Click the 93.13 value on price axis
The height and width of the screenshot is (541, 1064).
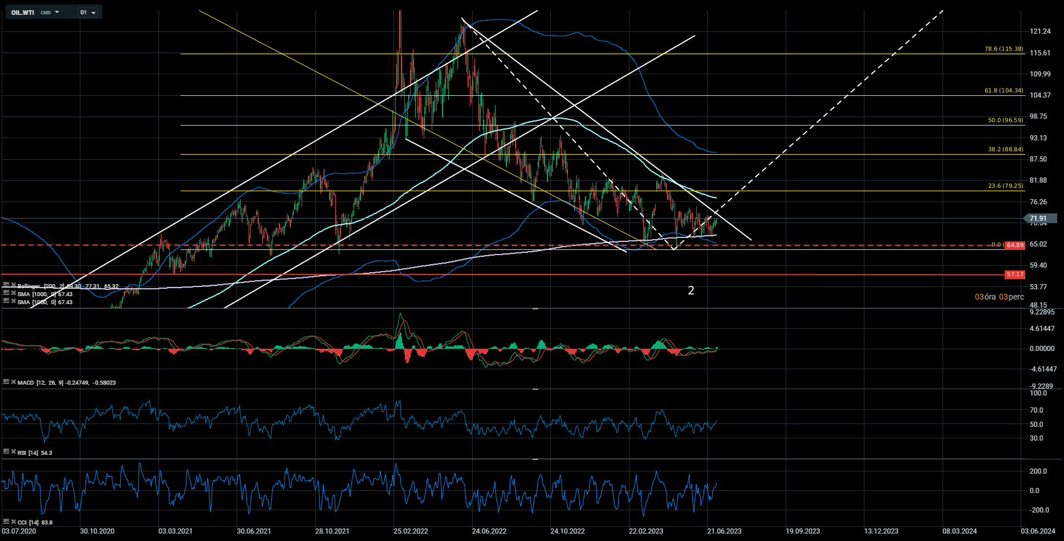click(x=1038, y=138)
